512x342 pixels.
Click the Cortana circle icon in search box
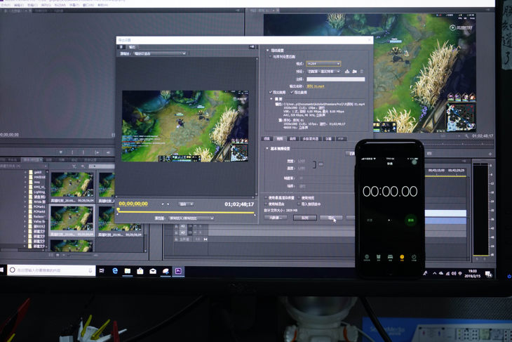tap(13, 270)
